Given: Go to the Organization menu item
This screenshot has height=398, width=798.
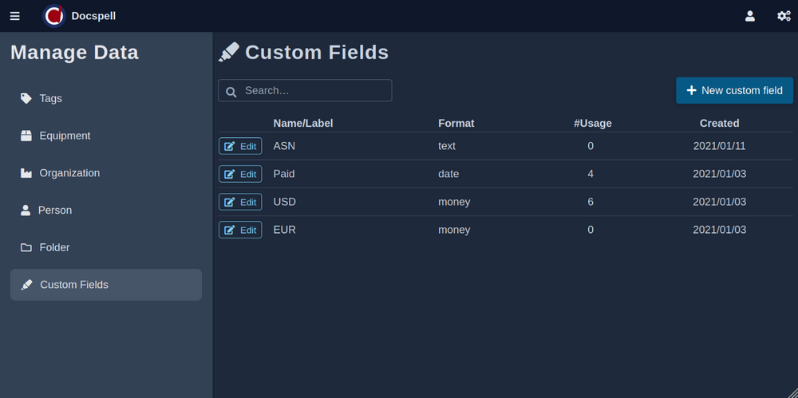Looking at the screenshot, I should coord(69,173).
